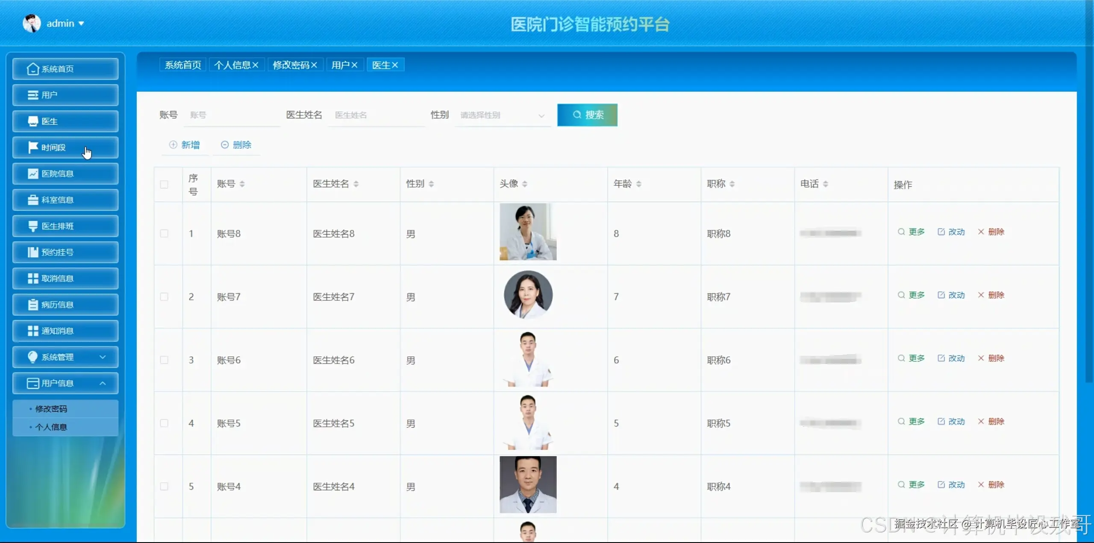Open the 医院信息 section
The image size is (1094, 543).
pyautogui.click(x=65, y=173)
